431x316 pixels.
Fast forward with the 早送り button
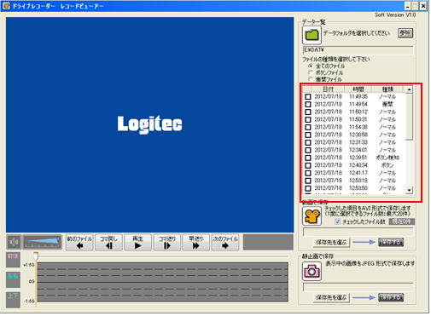pyautogui.click(x=195, y=242)
